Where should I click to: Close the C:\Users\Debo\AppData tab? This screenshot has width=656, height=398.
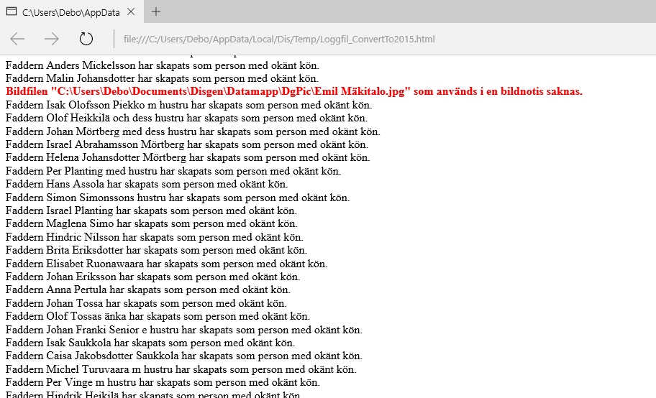click(x=131, y=11)
